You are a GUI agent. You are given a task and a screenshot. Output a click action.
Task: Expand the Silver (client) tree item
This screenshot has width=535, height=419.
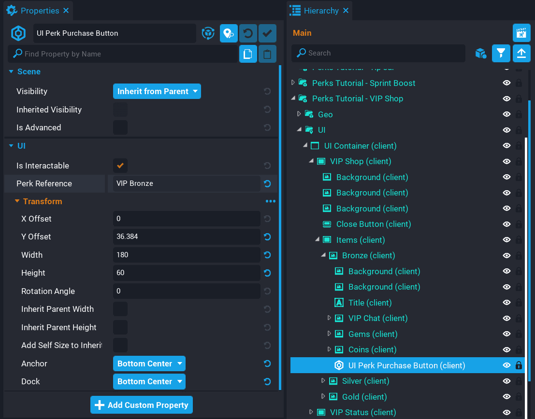click(323, 381)
